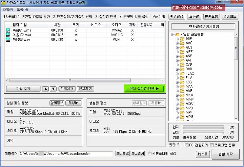Image resolution: width=244 pixels, height=167 pixels.
Task: Expand the FLAC tree node
Action: 177,74
